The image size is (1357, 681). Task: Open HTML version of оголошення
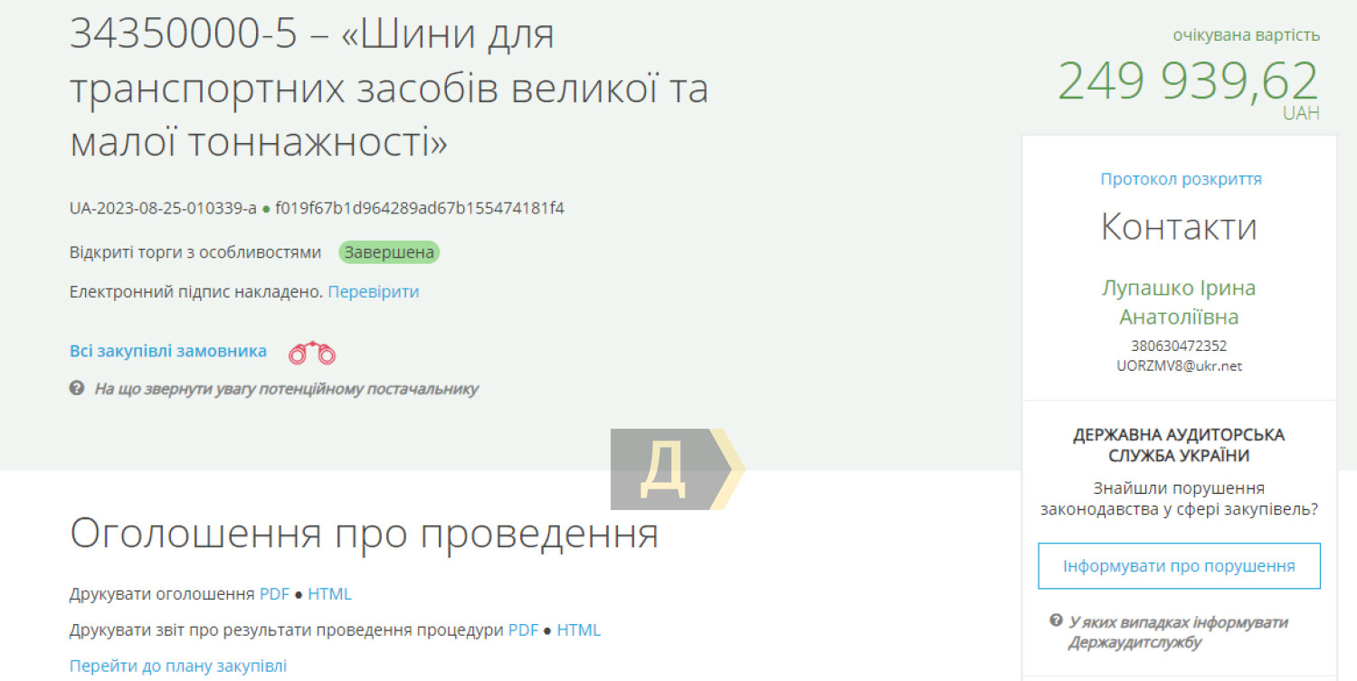[x=329, y=594]
